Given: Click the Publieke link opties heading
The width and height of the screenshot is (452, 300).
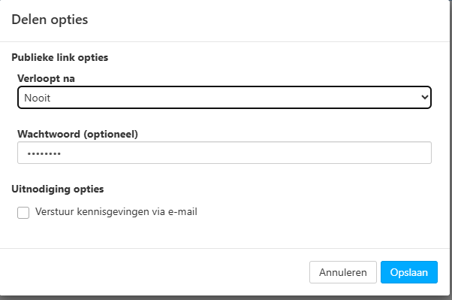Looking at the screenshot, I should point(59,57).
